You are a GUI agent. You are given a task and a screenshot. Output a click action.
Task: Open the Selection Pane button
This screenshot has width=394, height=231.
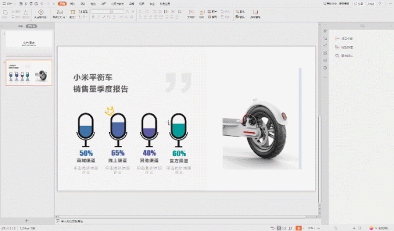(255, 14)
